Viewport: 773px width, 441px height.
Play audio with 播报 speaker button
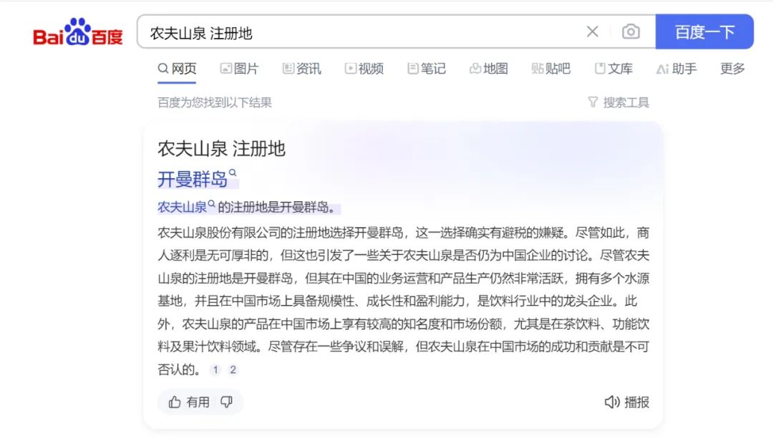click(x=626, y=402)
